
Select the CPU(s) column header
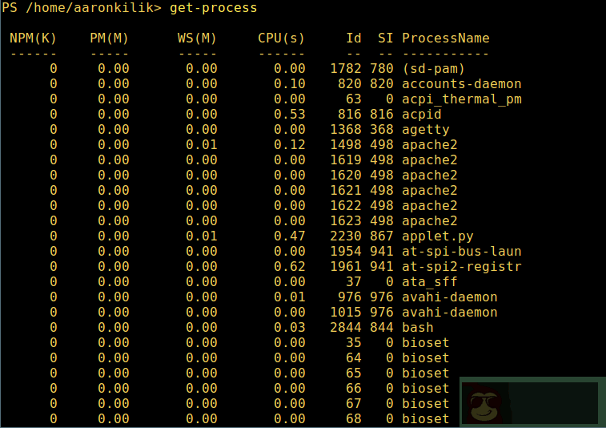(281, 38)
